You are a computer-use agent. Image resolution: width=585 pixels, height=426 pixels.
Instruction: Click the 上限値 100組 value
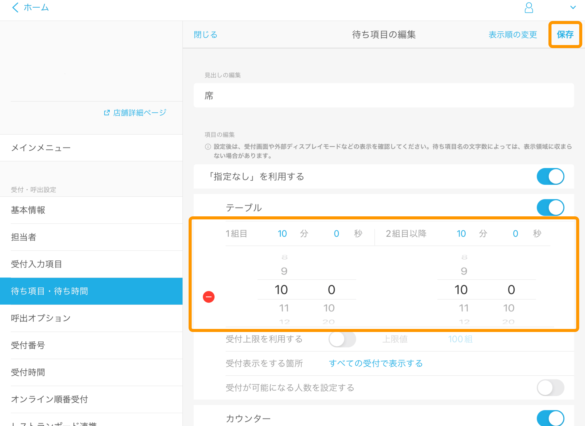coord(460,339)
